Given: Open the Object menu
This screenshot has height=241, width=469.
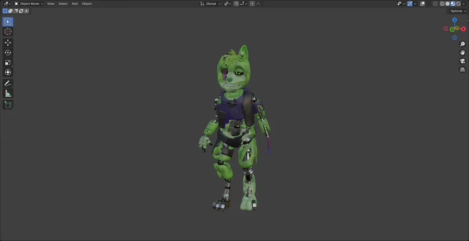Looking at the screenshot, I should pyautogui.click(x=87, y=4).
